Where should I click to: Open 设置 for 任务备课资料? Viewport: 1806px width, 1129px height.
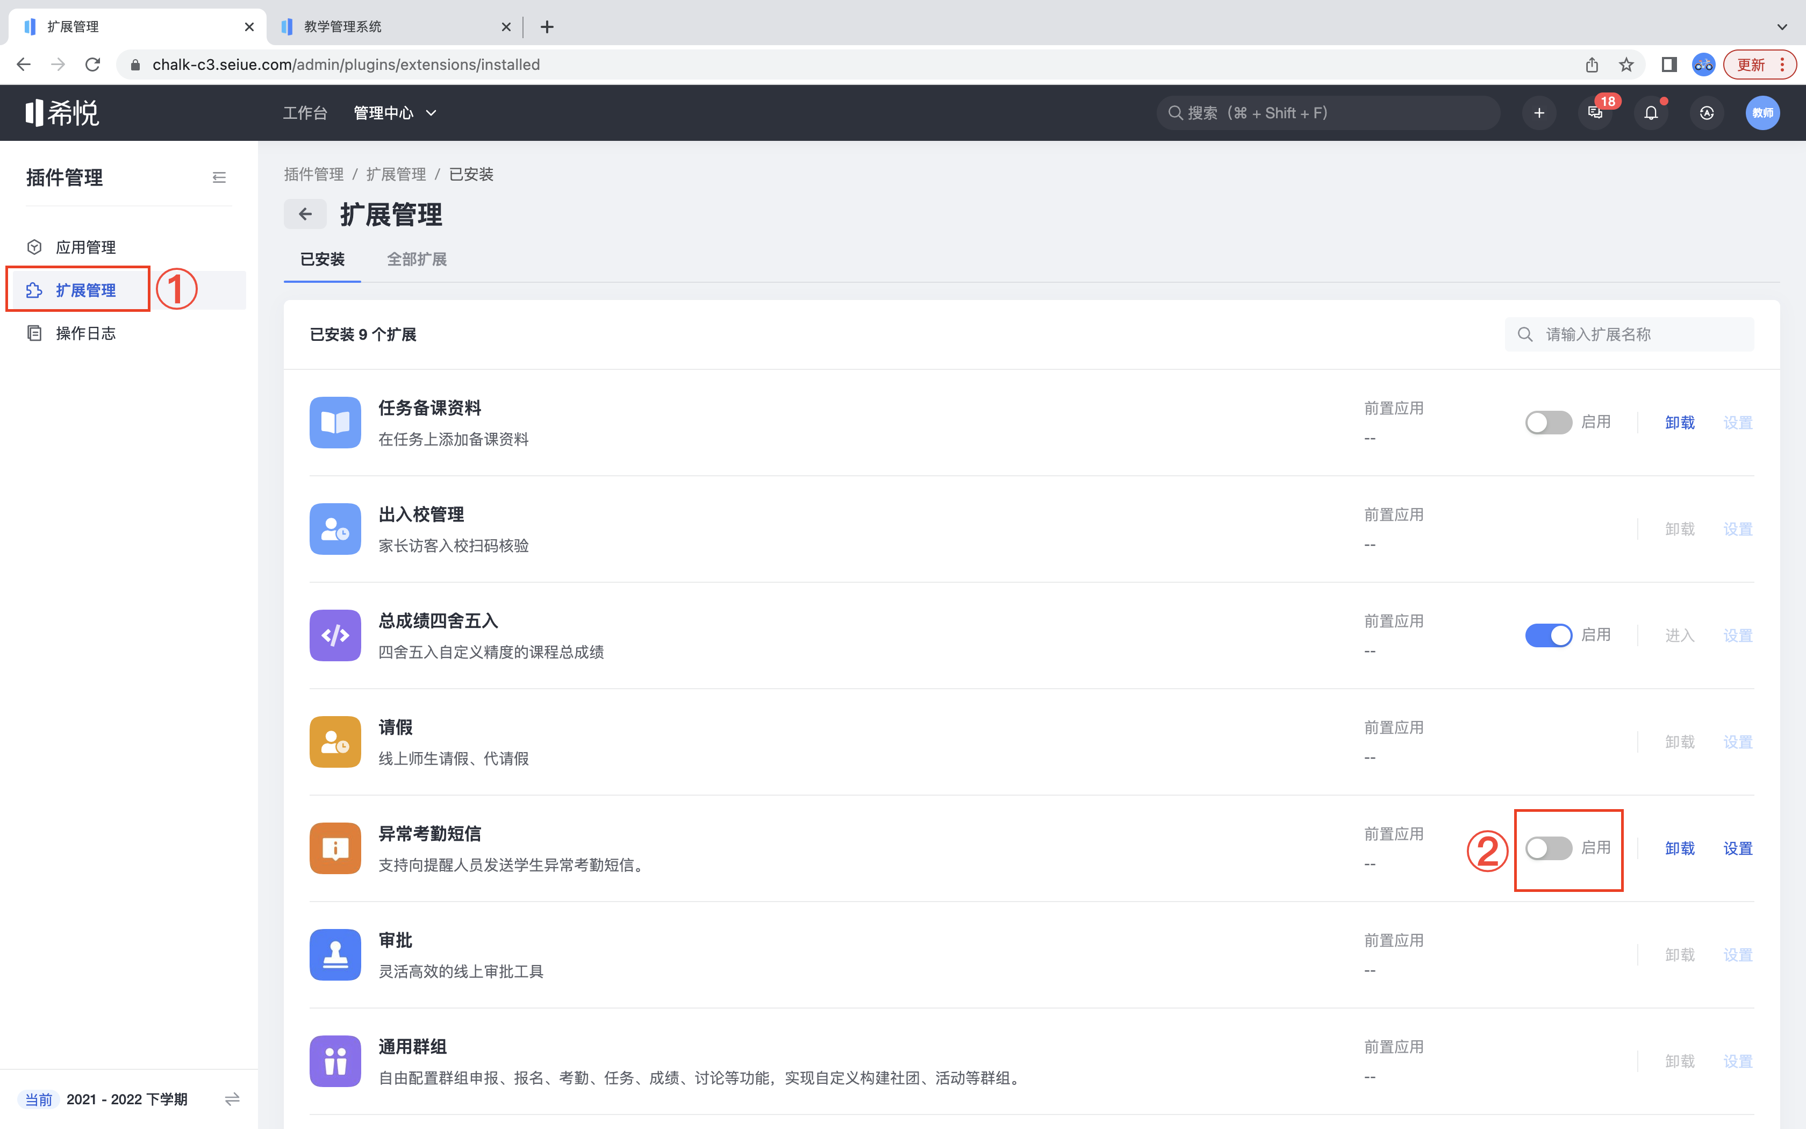(x=1737, y=423)
